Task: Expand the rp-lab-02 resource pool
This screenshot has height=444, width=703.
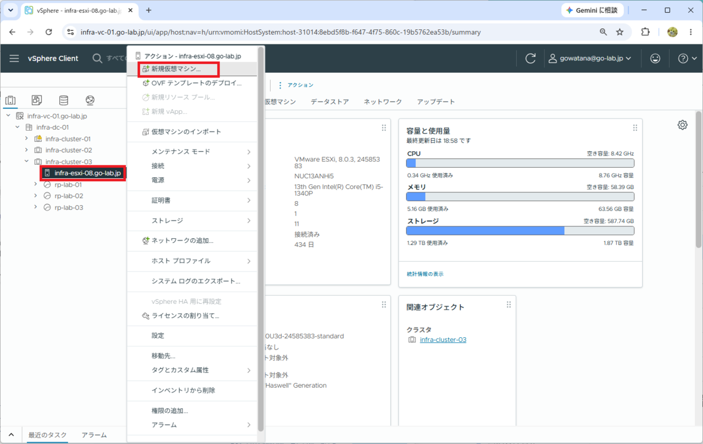Action: (x=36, y=196)
